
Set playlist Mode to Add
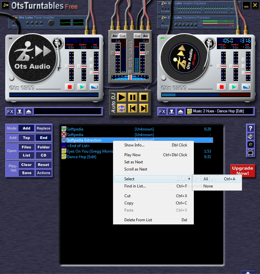(26, 128)
